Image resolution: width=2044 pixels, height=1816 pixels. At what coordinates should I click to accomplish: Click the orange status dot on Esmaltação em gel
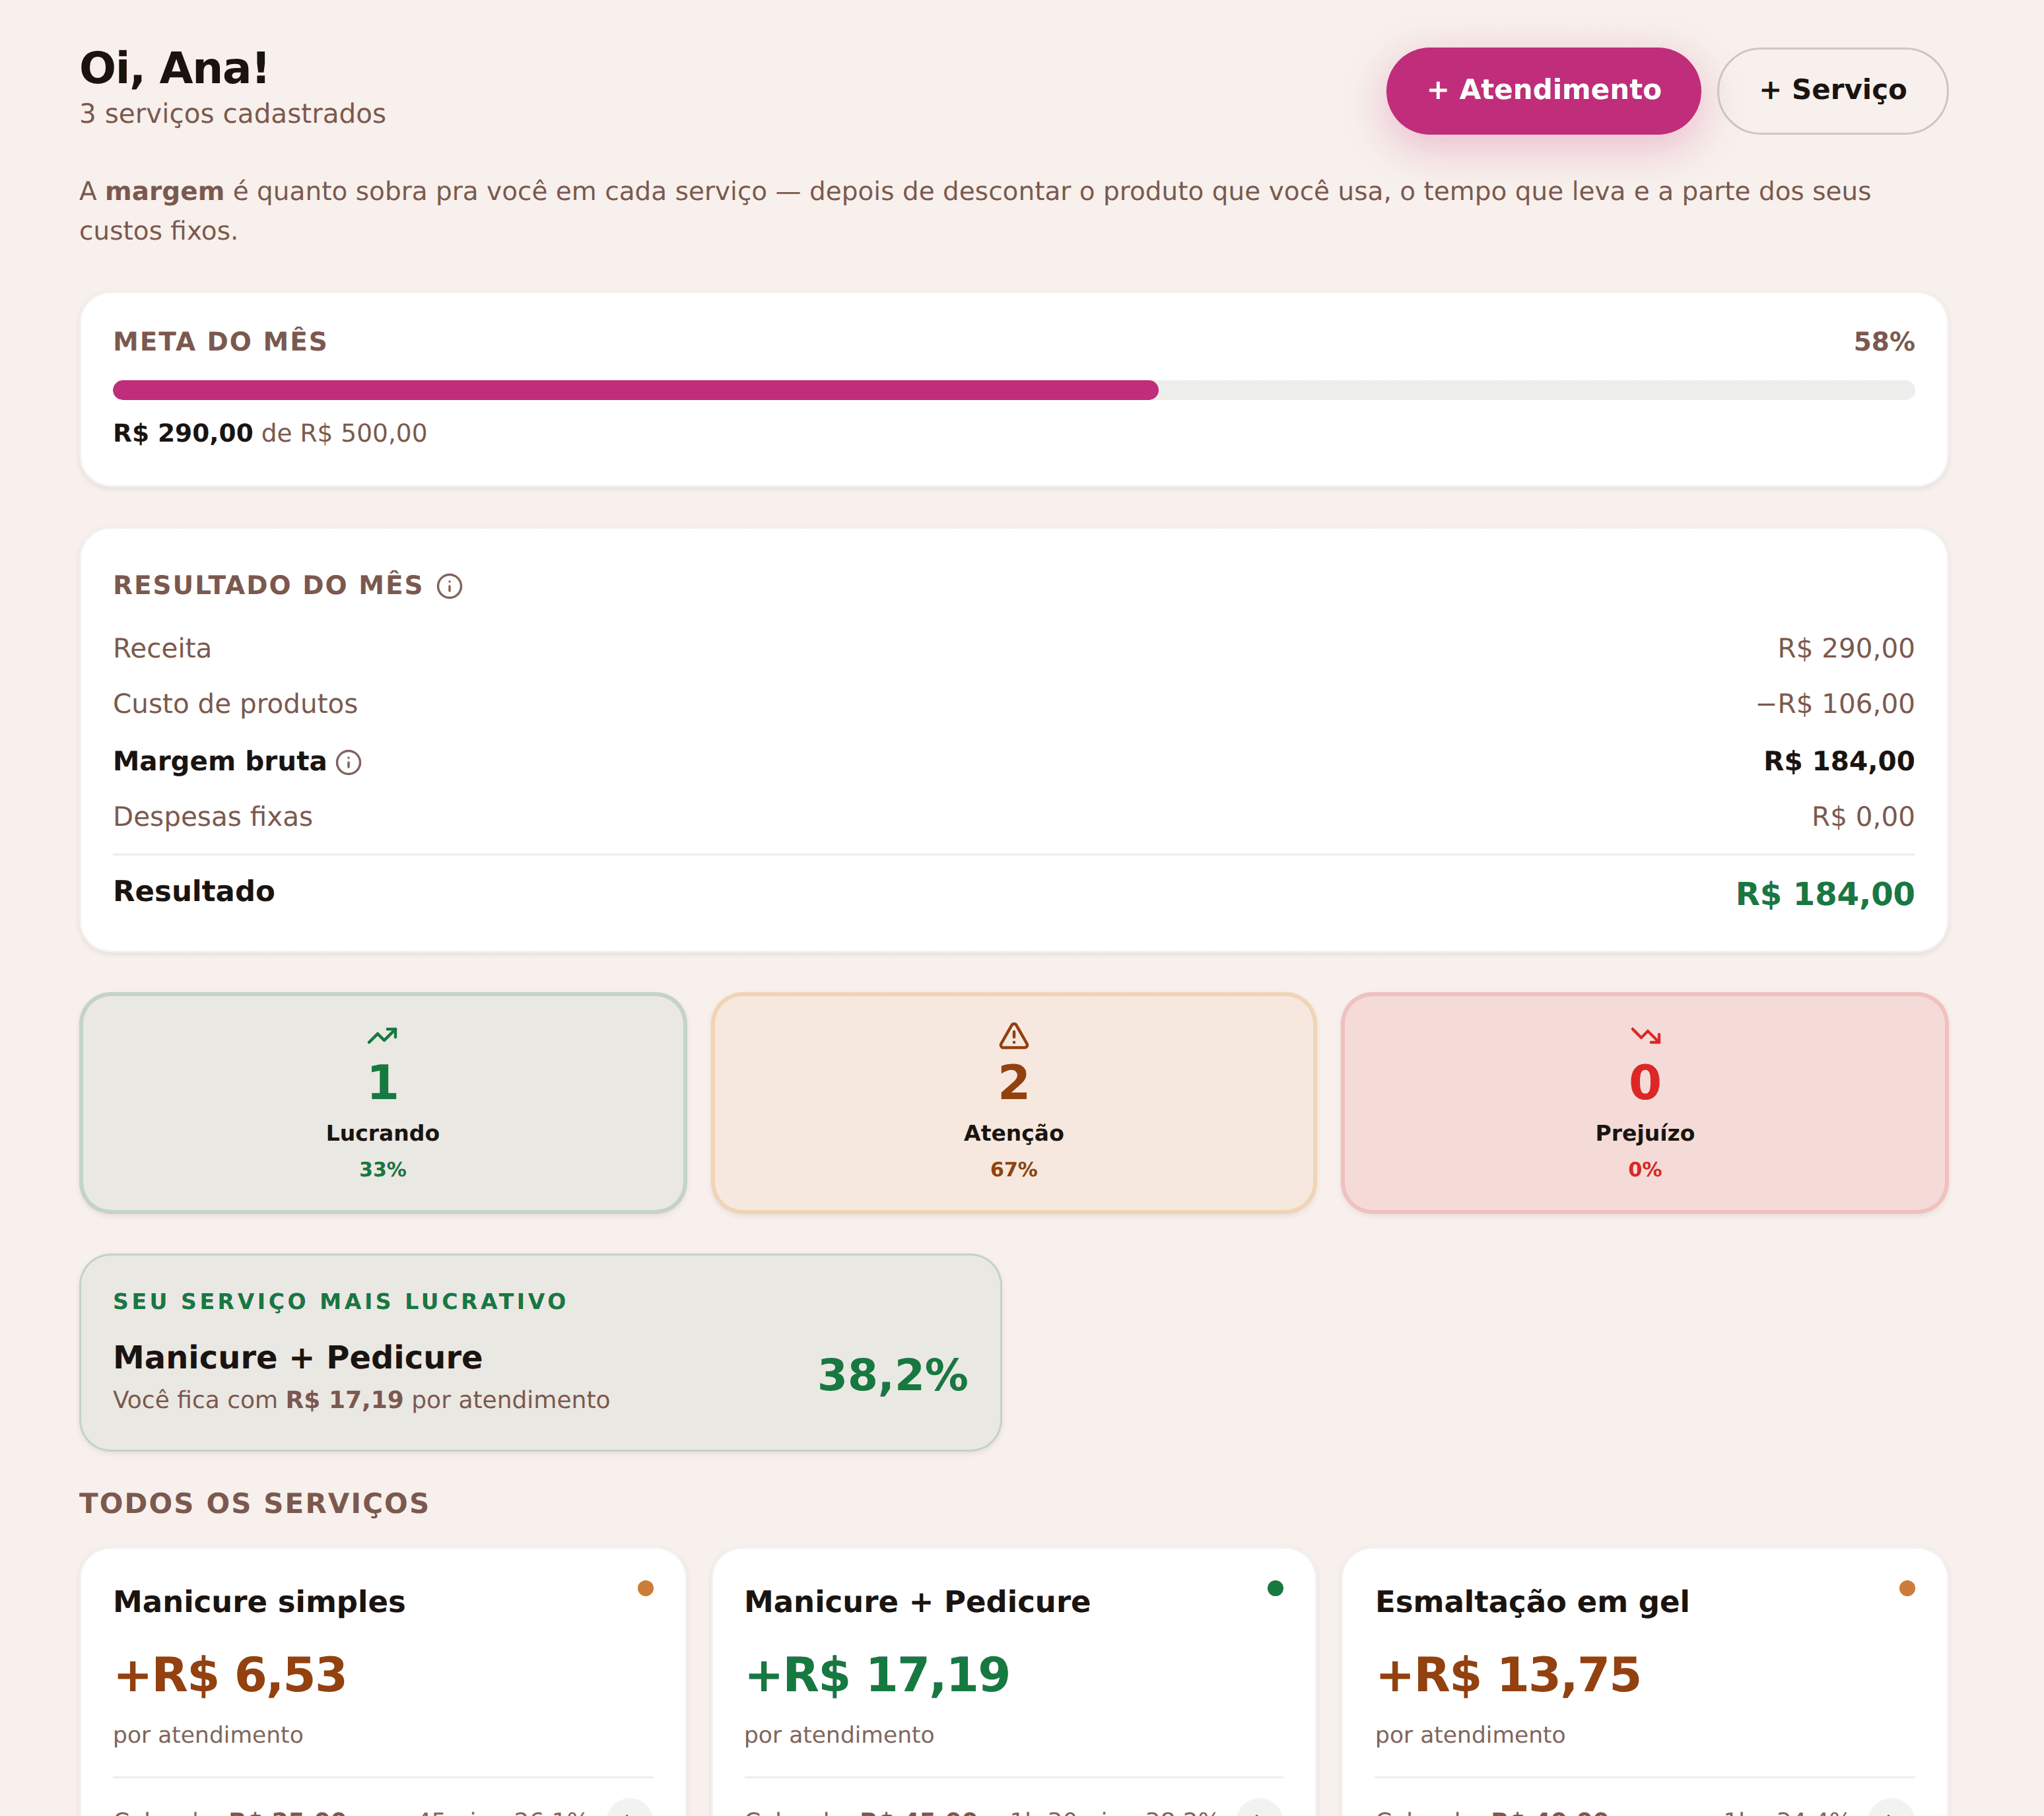click(x=1907, y=1588)
